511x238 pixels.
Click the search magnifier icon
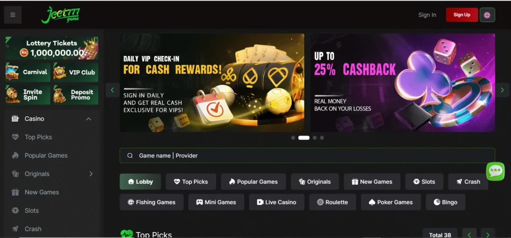130,156
